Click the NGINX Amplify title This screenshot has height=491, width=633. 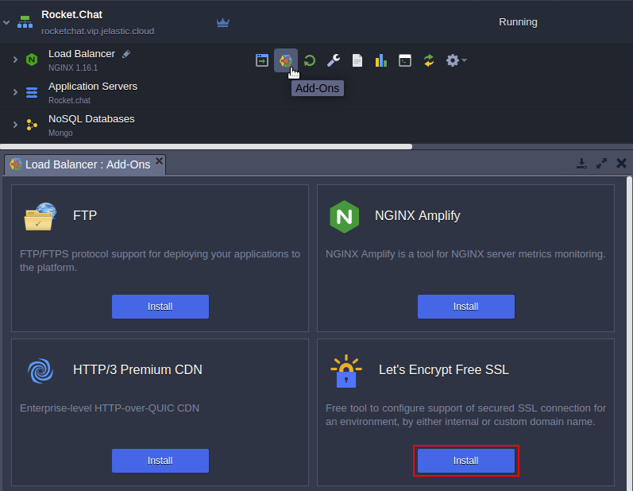[x=418, y=215]
